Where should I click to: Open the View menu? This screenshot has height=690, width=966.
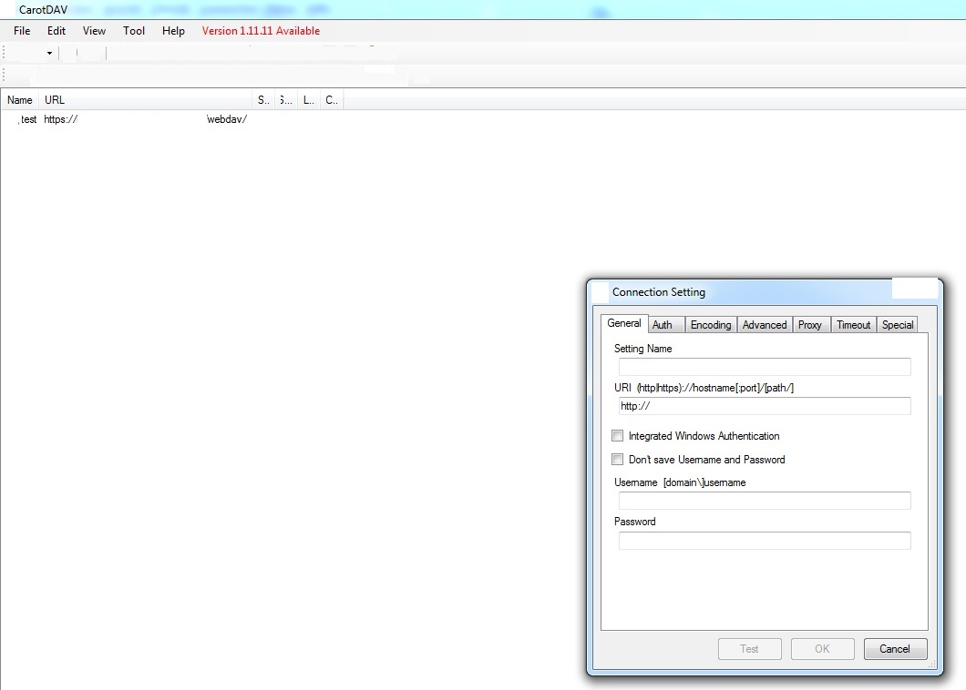click(94, 31)
